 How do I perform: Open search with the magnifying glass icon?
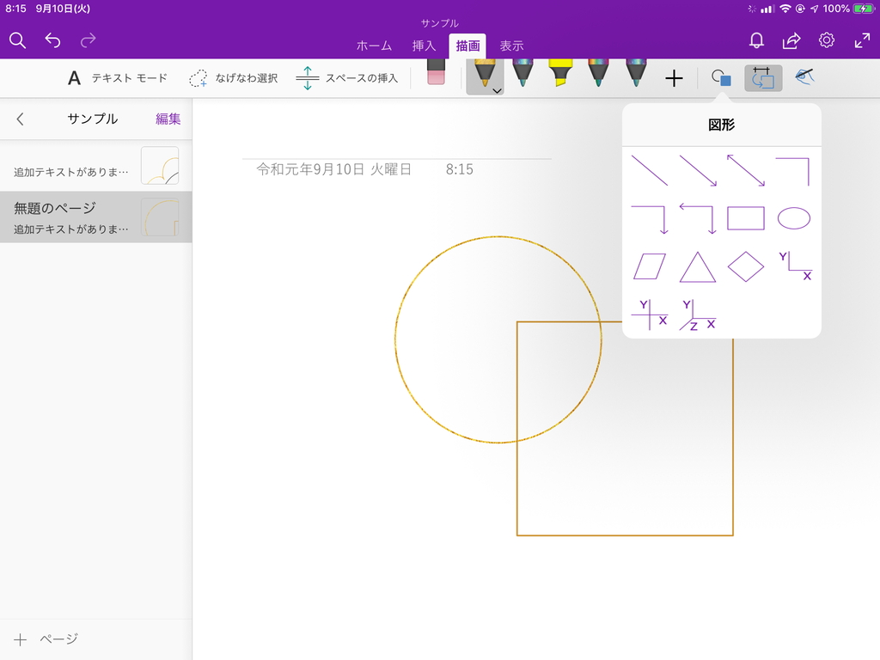coord(17,40)
